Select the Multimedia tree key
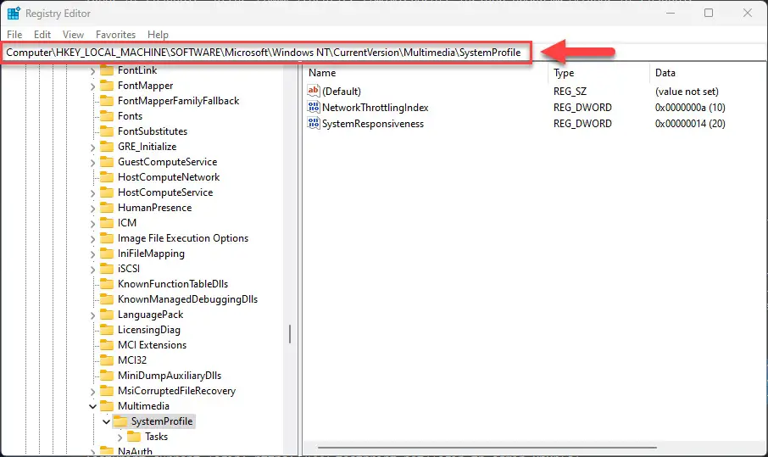Viewport: 768px width, 457px height. (x=143, y=406)
